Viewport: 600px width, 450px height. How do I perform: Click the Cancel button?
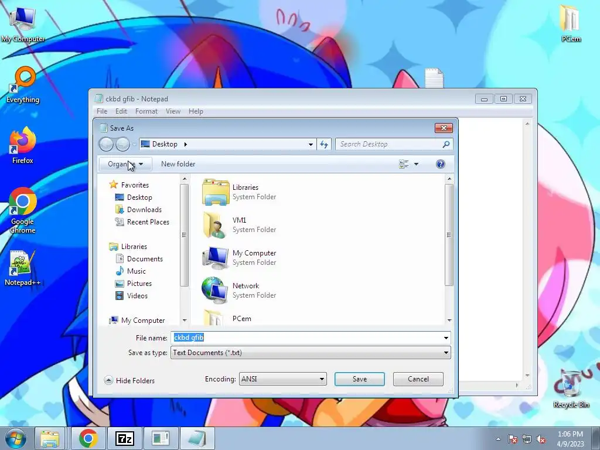(x=418, y=379)
